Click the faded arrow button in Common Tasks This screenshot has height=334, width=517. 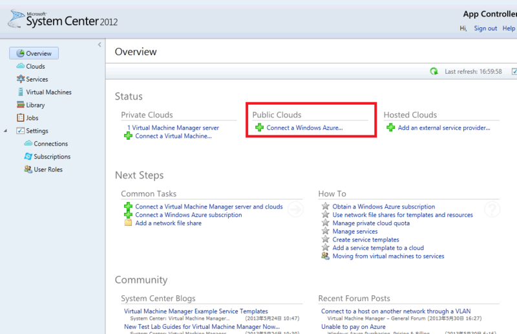pos(295,209)
